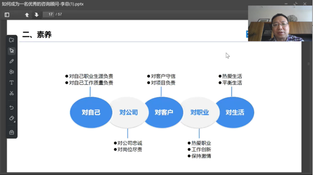
Task: Click the 对生活 blue ellipse
Action: (x=235, y=112)
